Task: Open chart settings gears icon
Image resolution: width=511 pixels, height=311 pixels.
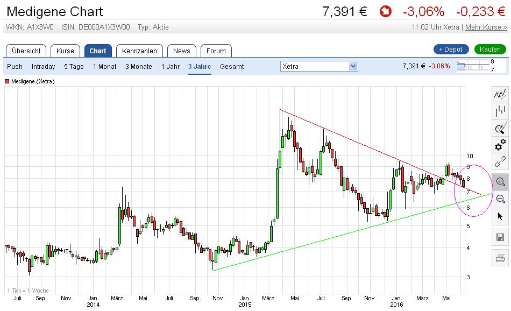Action: 500,145
